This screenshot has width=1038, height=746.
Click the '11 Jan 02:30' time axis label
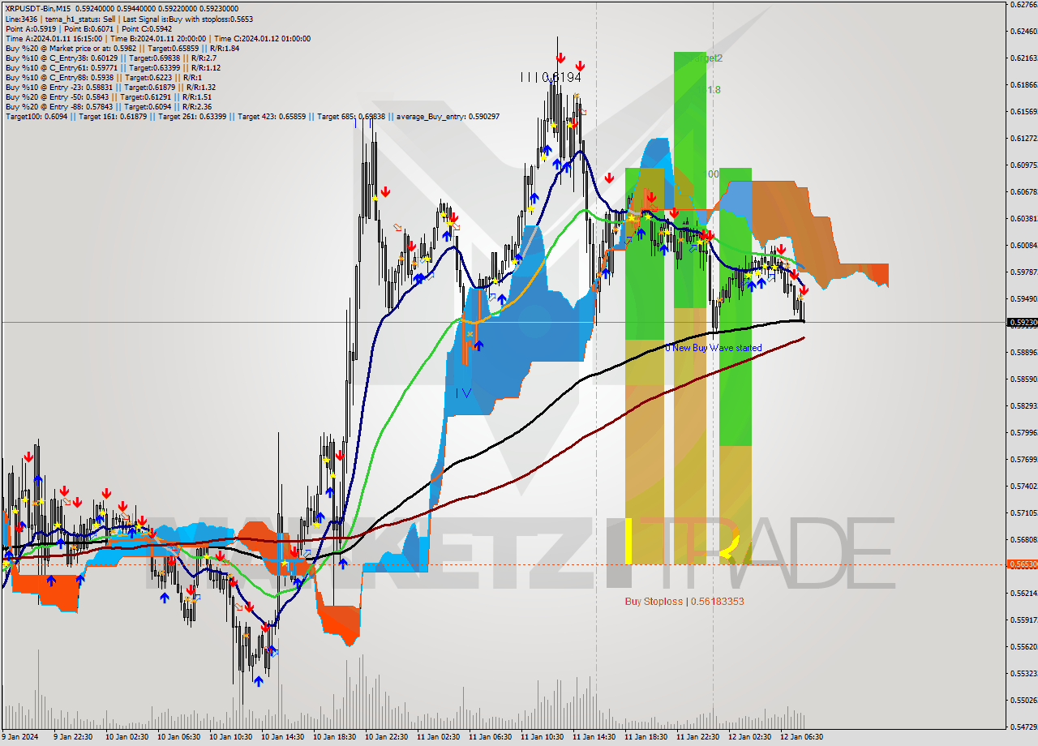438,737
